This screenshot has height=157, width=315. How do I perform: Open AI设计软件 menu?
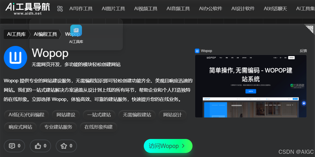click(243, 9)
